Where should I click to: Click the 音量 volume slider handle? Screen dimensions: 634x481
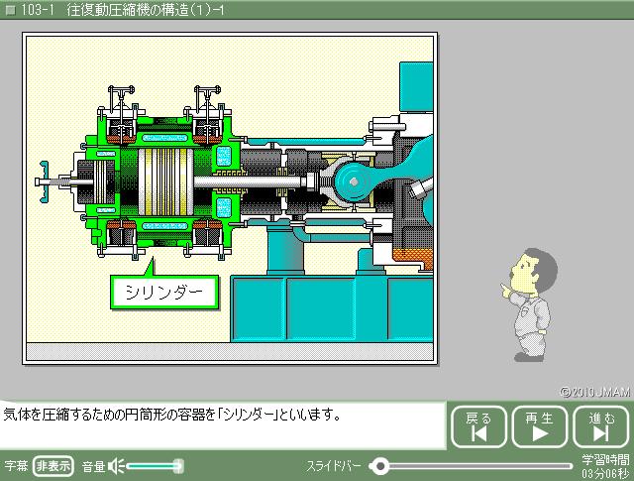178,466
